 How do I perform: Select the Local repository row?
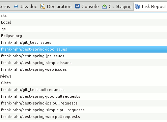[x=83, y=22]
